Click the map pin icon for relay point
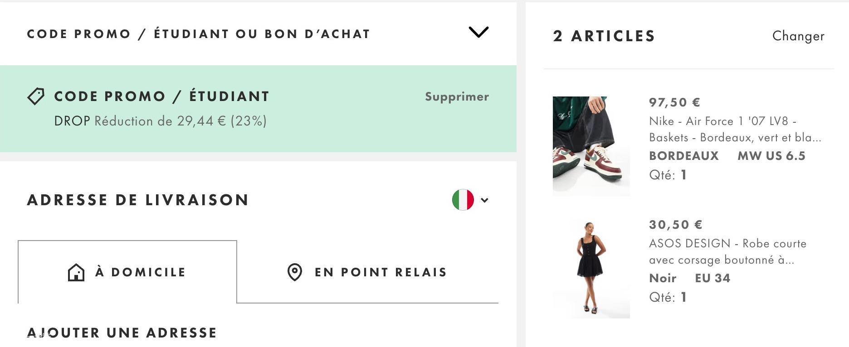 (x=295, y=272)
